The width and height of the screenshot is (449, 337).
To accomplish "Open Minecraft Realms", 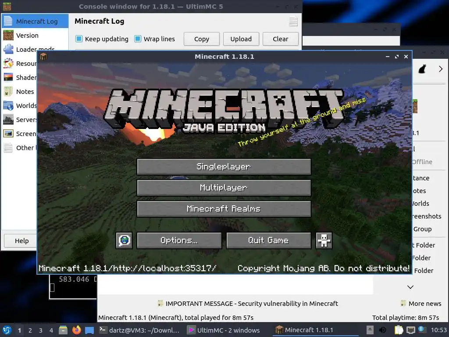I will click(224, 208).
